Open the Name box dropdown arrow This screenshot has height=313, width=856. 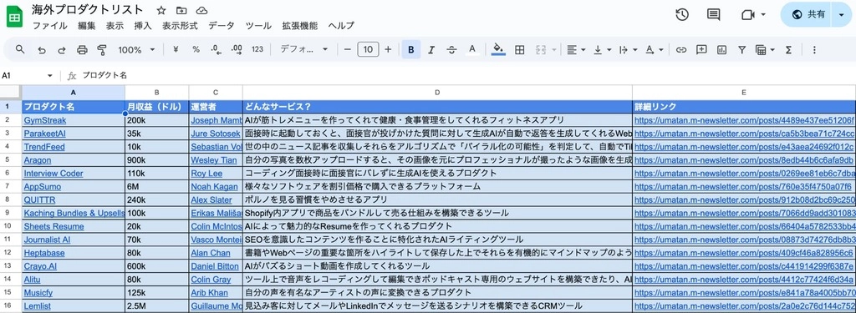tap(50, 76)
